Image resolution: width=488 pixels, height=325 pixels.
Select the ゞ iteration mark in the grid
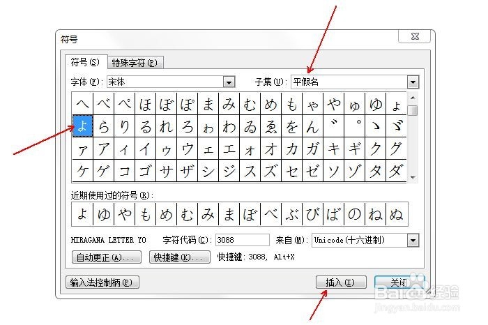coord(396,126)
